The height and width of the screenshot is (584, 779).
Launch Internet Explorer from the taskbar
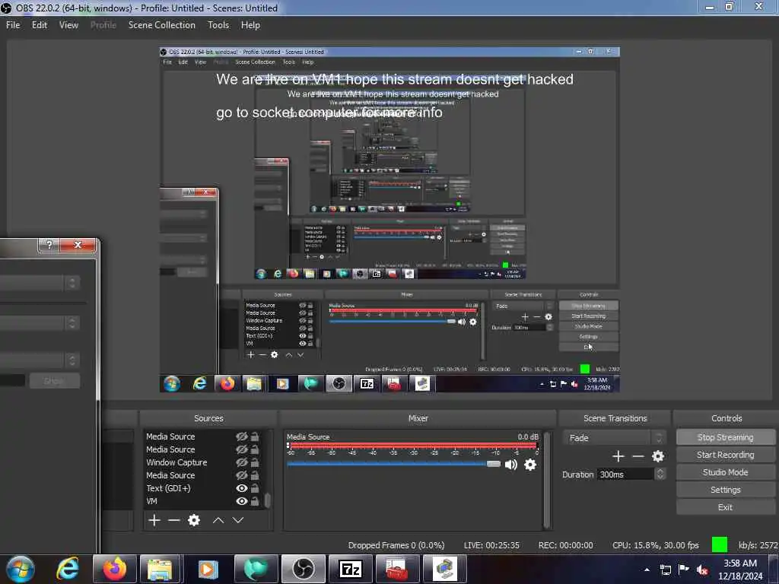click(x=68, y=569)
